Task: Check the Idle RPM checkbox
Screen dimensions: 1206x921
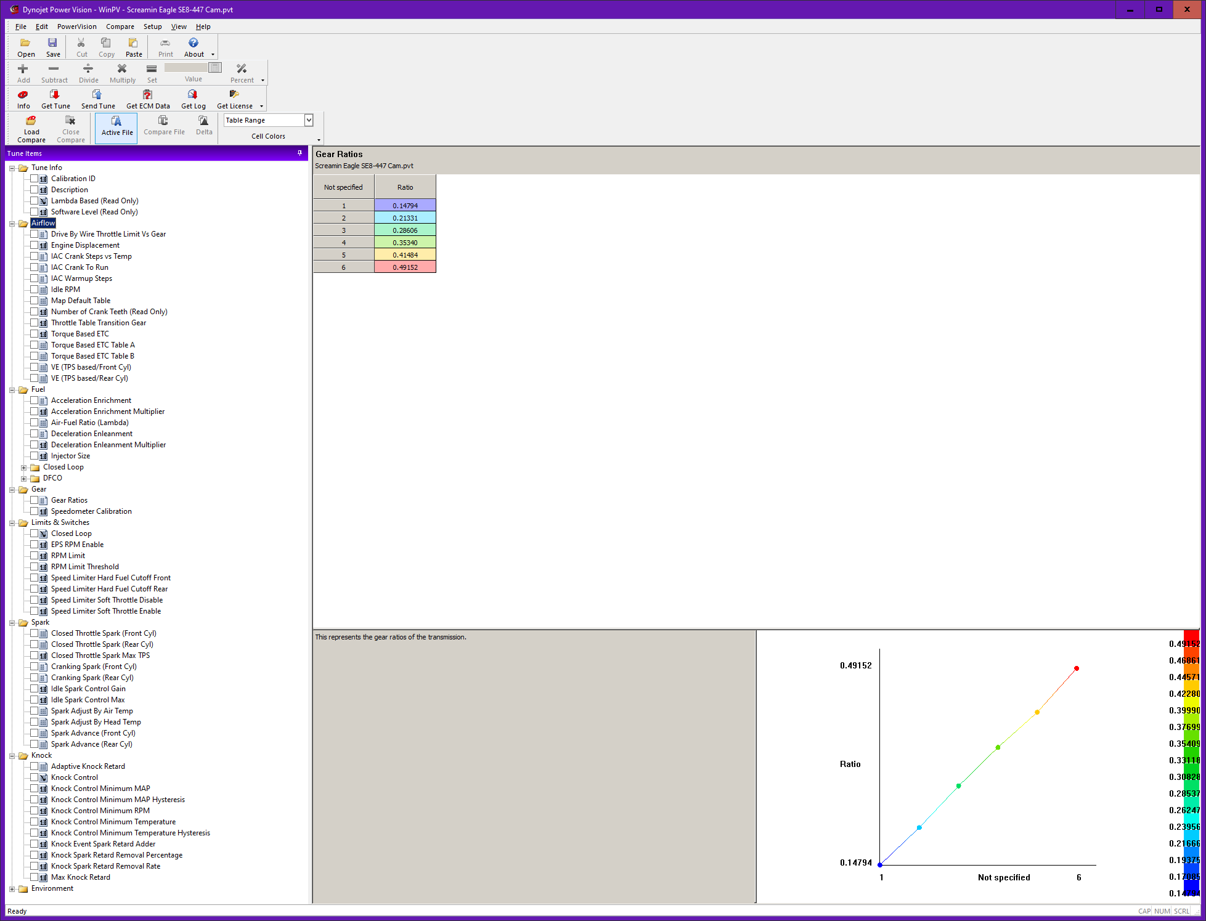Action: point(35,290)
